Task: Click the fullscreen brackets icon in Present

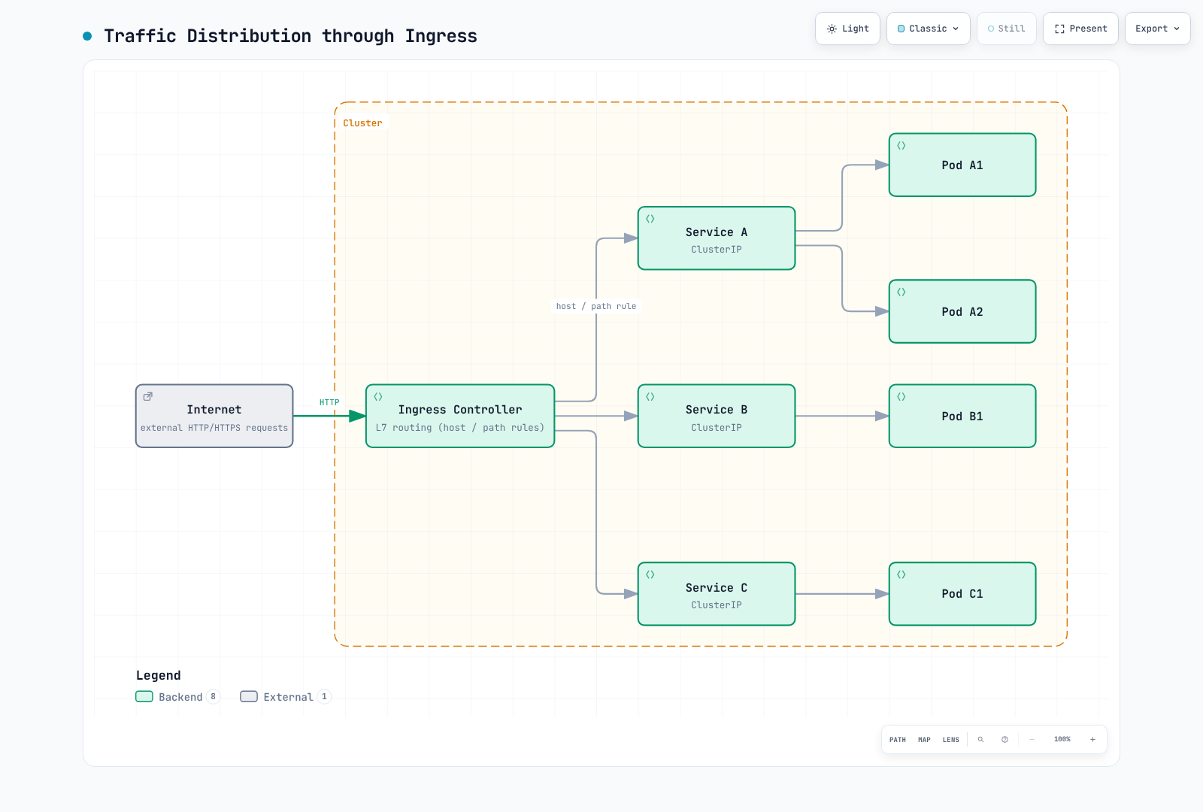Action: tap(1059, 29)
